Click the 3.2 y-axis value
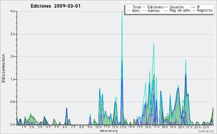217x134 pixels. (x=12, y=34)
